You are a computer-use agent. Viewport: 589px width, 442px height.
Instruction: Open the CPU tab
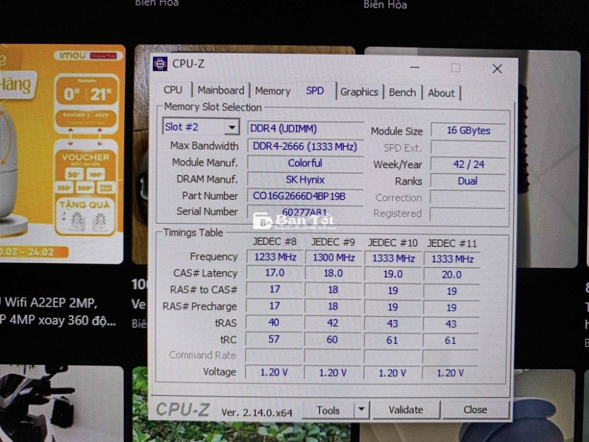[173, 90]
